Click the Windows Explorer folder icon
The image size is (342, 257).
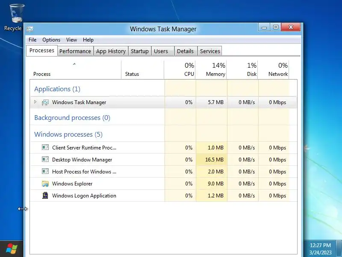[x=45, y=184]
